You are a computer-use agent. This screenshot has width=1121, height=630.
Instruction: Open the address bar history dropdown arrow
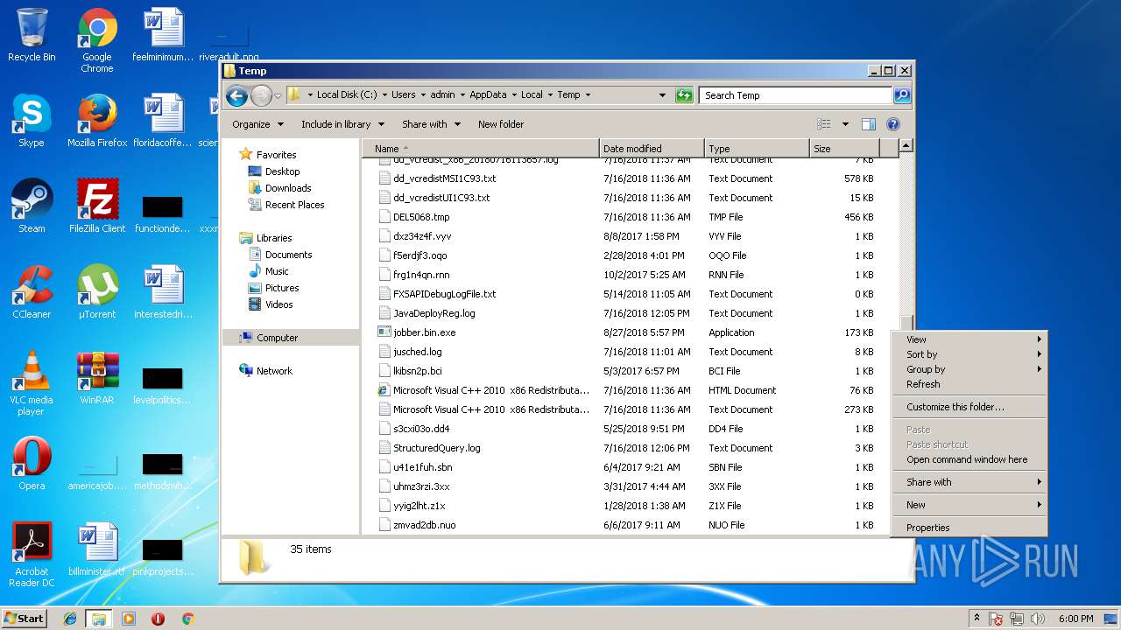point(662,95)
